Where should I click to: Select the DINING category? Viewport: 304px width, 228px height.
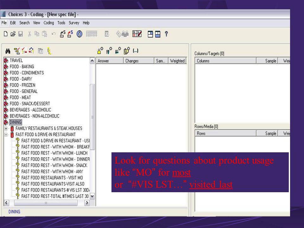click(x=16, y=122)
